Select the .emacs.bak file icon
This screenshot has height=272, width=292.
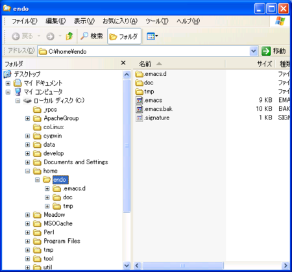140,109
